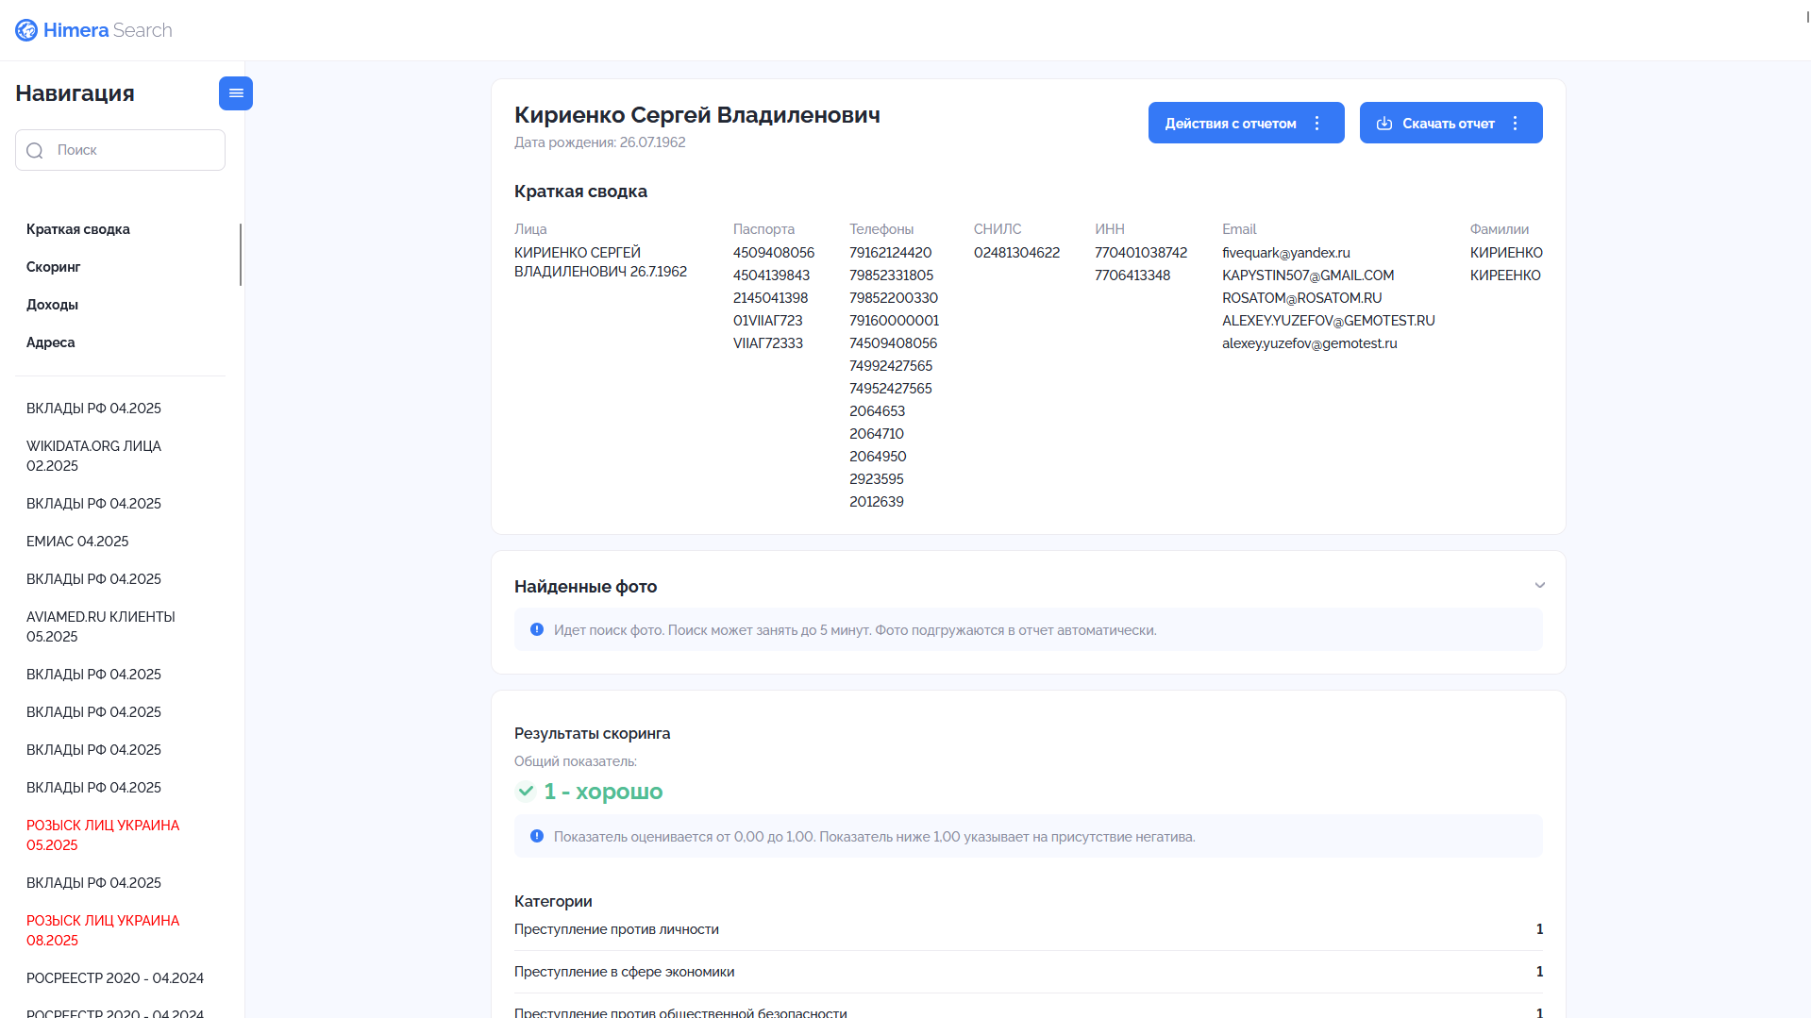Click the magnifier icon in the search field
This screenshot has height=1018, width=1811.
(x=35, y=151)
